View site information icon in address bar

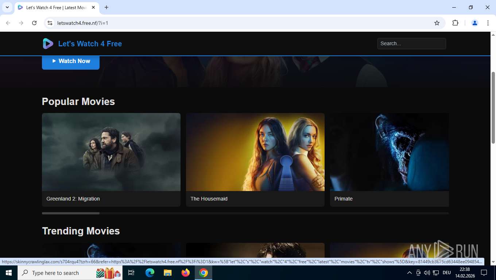[50, 23]
